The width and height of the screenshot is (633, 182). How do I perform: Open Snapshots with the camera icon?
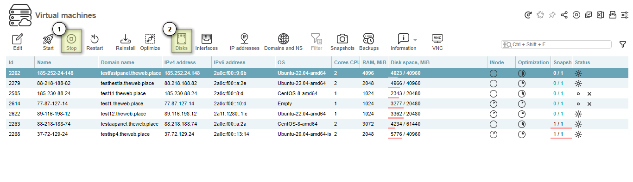342,42
